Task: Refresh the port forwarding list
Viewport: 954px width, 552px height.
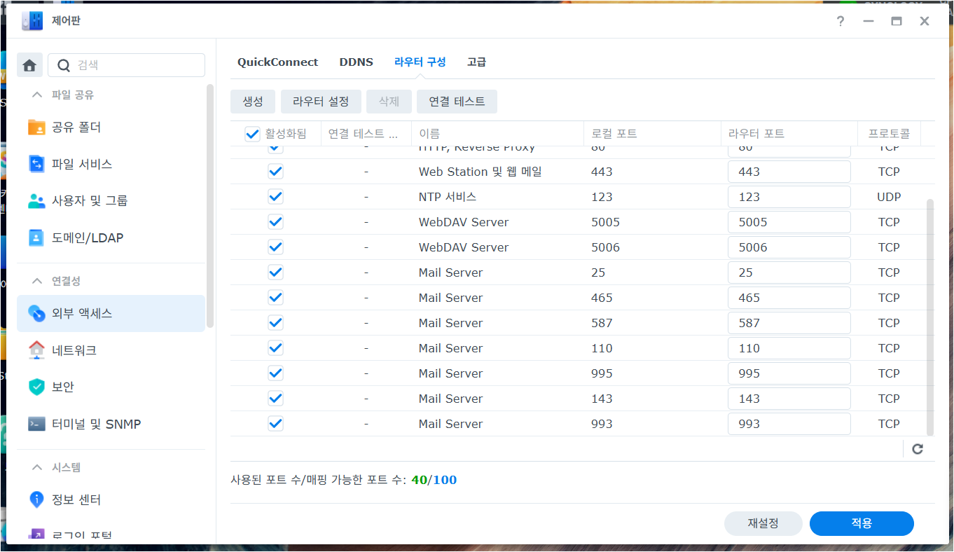Action: tap(917, 448)
